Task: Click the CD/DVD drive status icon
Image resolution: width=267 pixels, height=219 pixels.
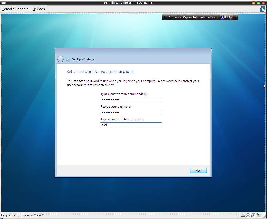Action: tap(248, 215)
